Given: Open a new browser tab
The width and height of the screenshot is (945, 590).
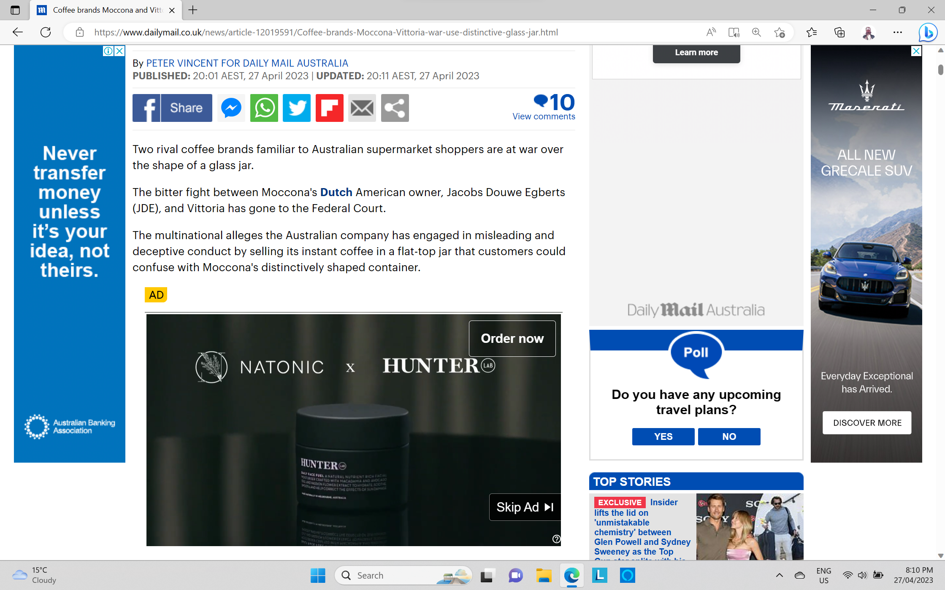Looking at the screenshot, I should pyautogui.click(x=193, y=10).
